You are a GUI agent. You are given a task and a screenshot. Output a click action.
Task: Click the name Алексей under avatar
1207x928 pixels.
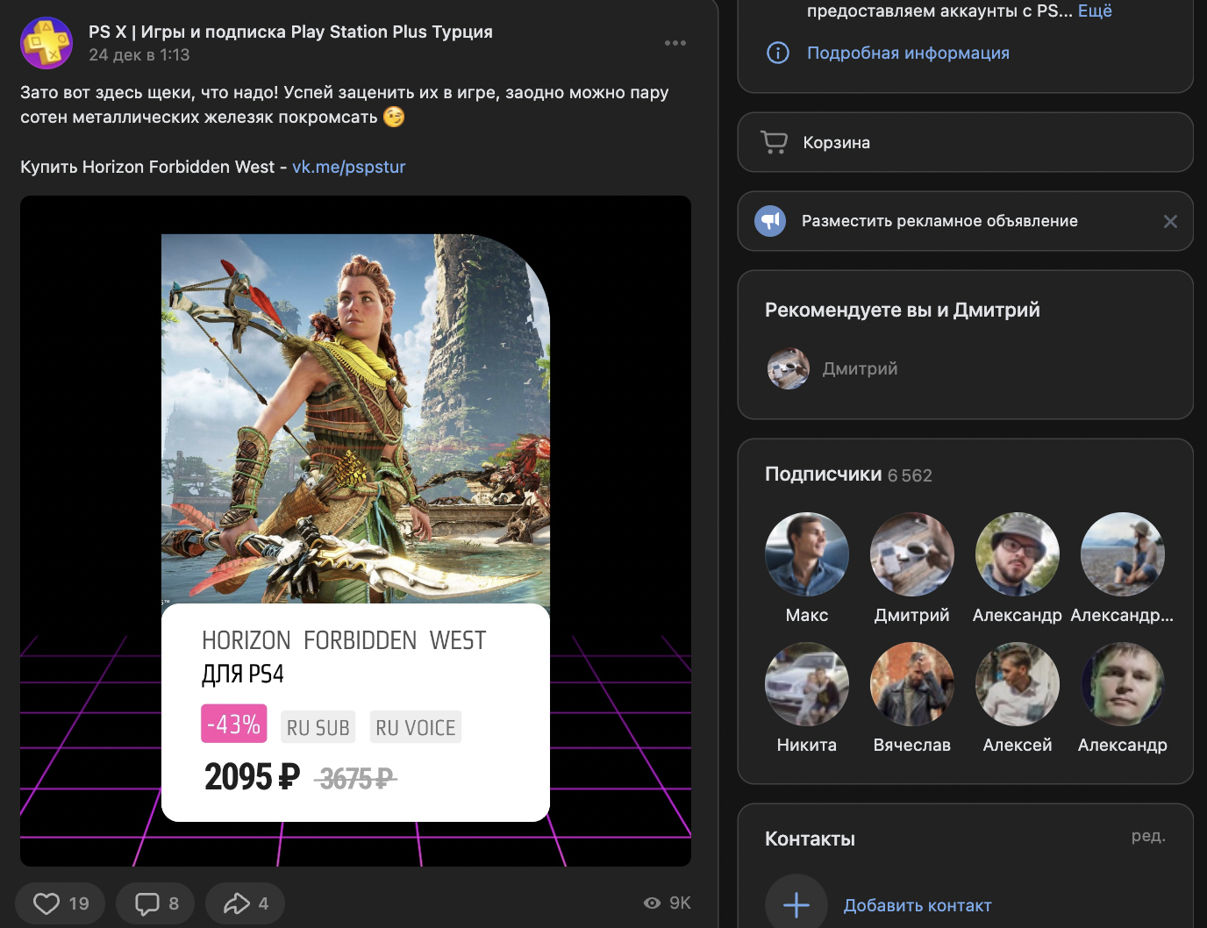pyautogui.click(x=1018, y=745)
